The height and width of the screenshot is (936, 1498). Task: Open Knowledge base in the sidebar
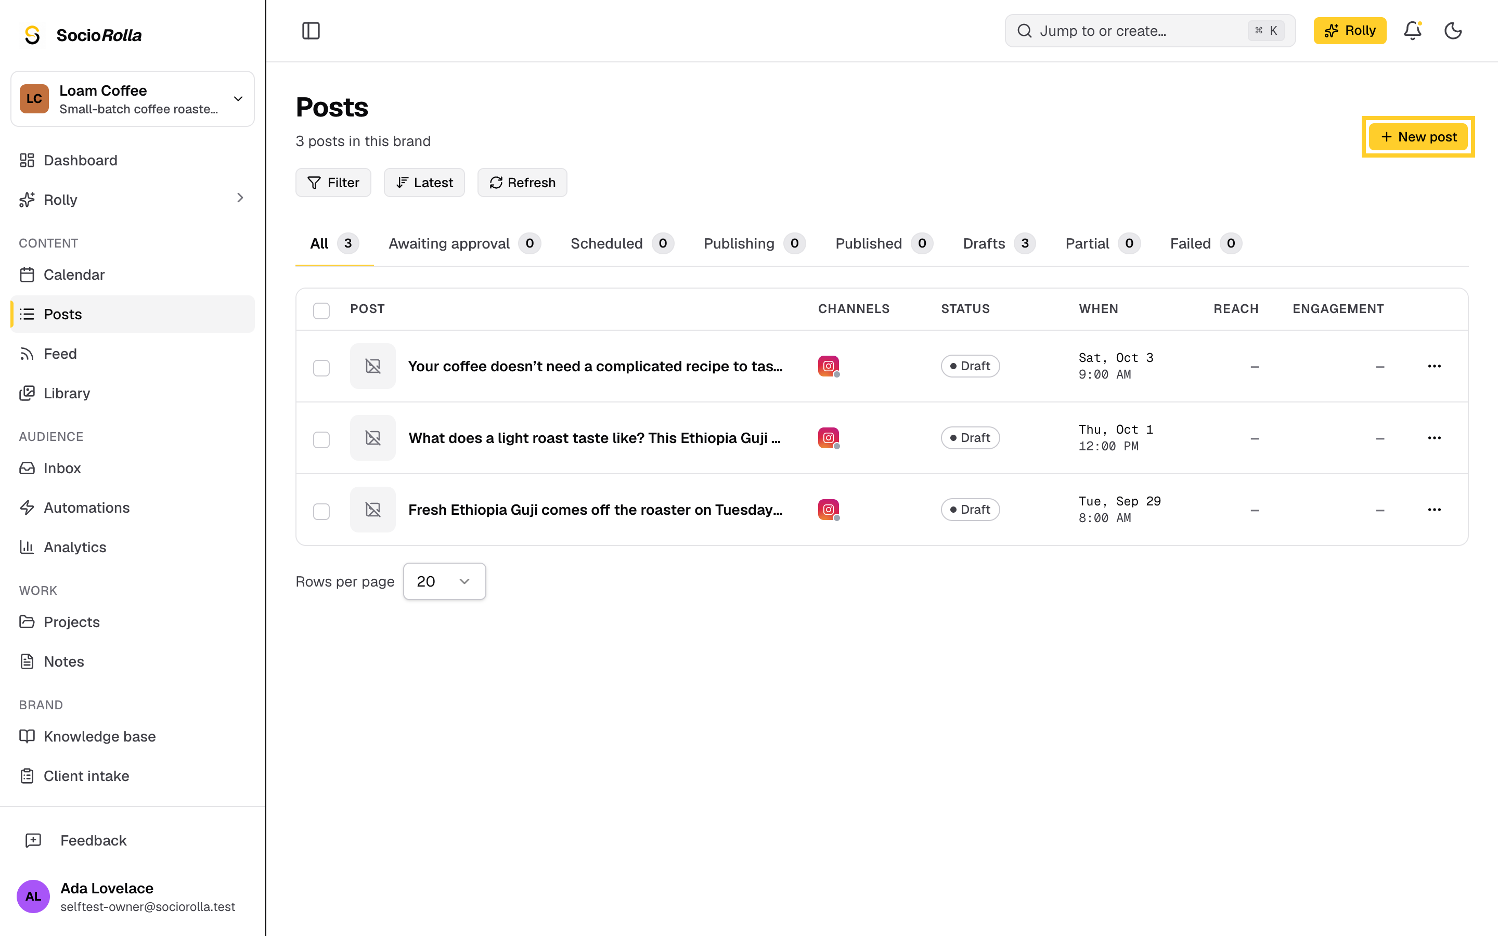pos(133,736)
